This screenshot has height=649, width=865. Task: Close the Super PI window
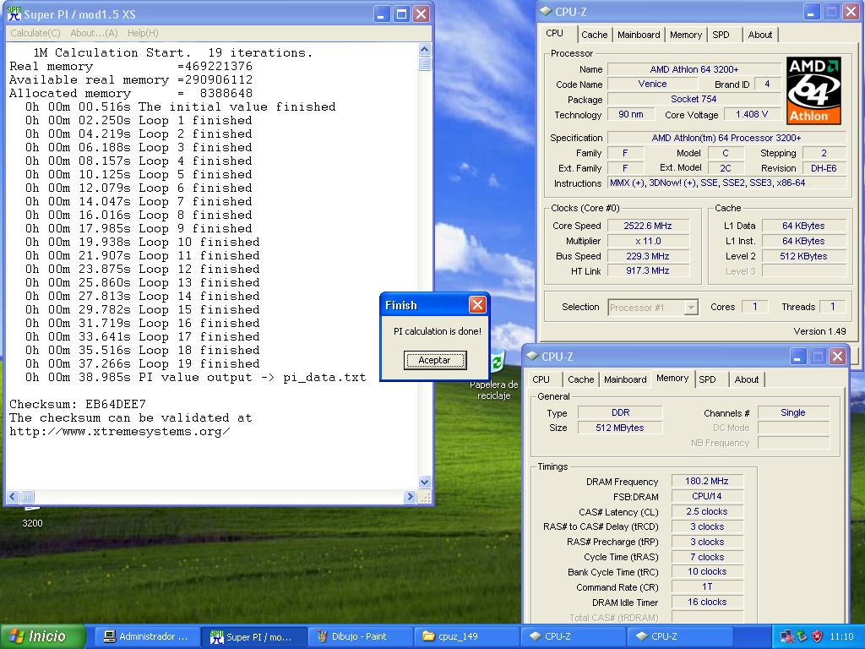(421, 14)
